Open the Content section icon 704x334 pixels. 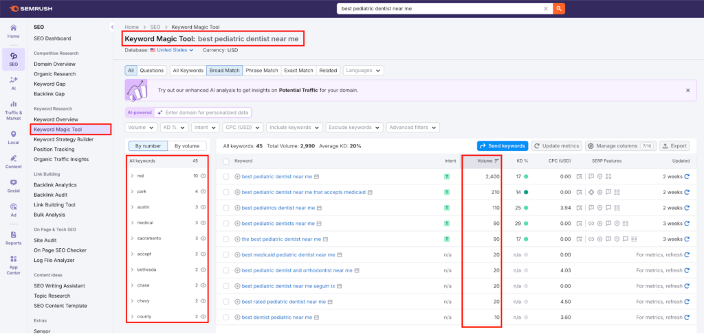tap(14, 162)
